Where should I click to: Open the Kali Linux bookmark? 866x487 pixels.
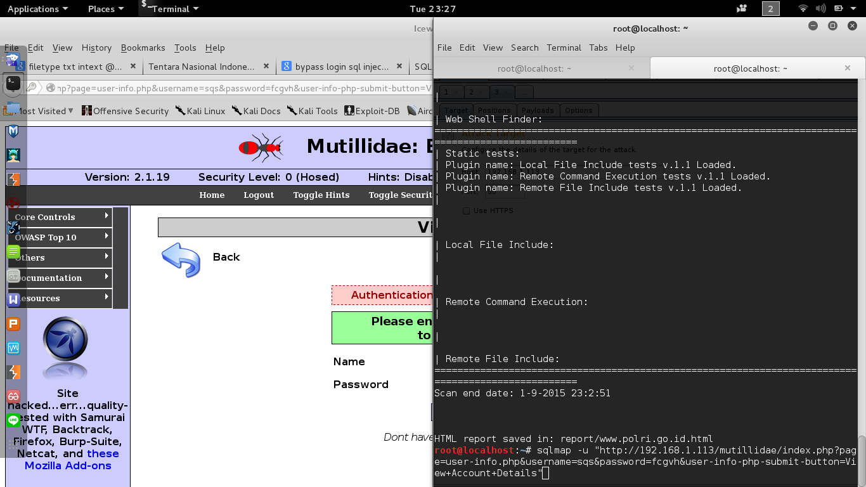tap(200, 111)
